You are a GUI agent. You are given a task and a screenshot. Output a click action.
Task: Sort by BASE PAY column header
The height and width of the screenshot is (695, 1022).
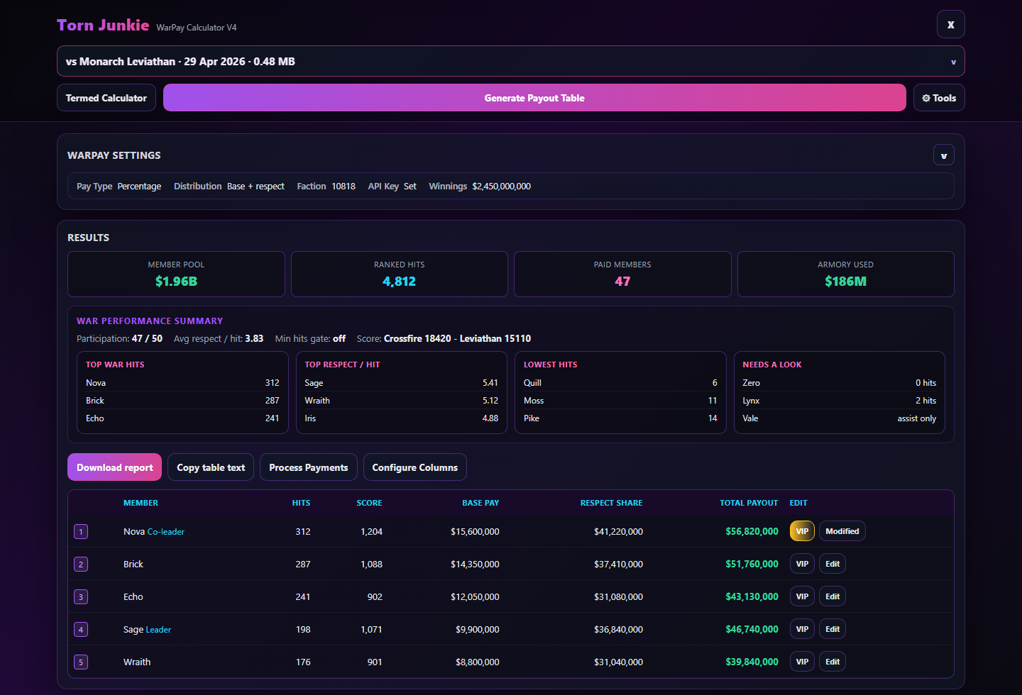tap(480, 503)
